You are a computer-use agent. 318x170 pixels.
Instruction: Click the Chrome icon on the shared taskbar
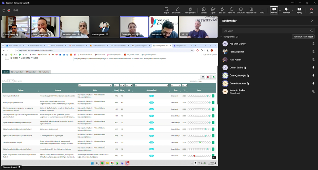click(x=112, y=163)
